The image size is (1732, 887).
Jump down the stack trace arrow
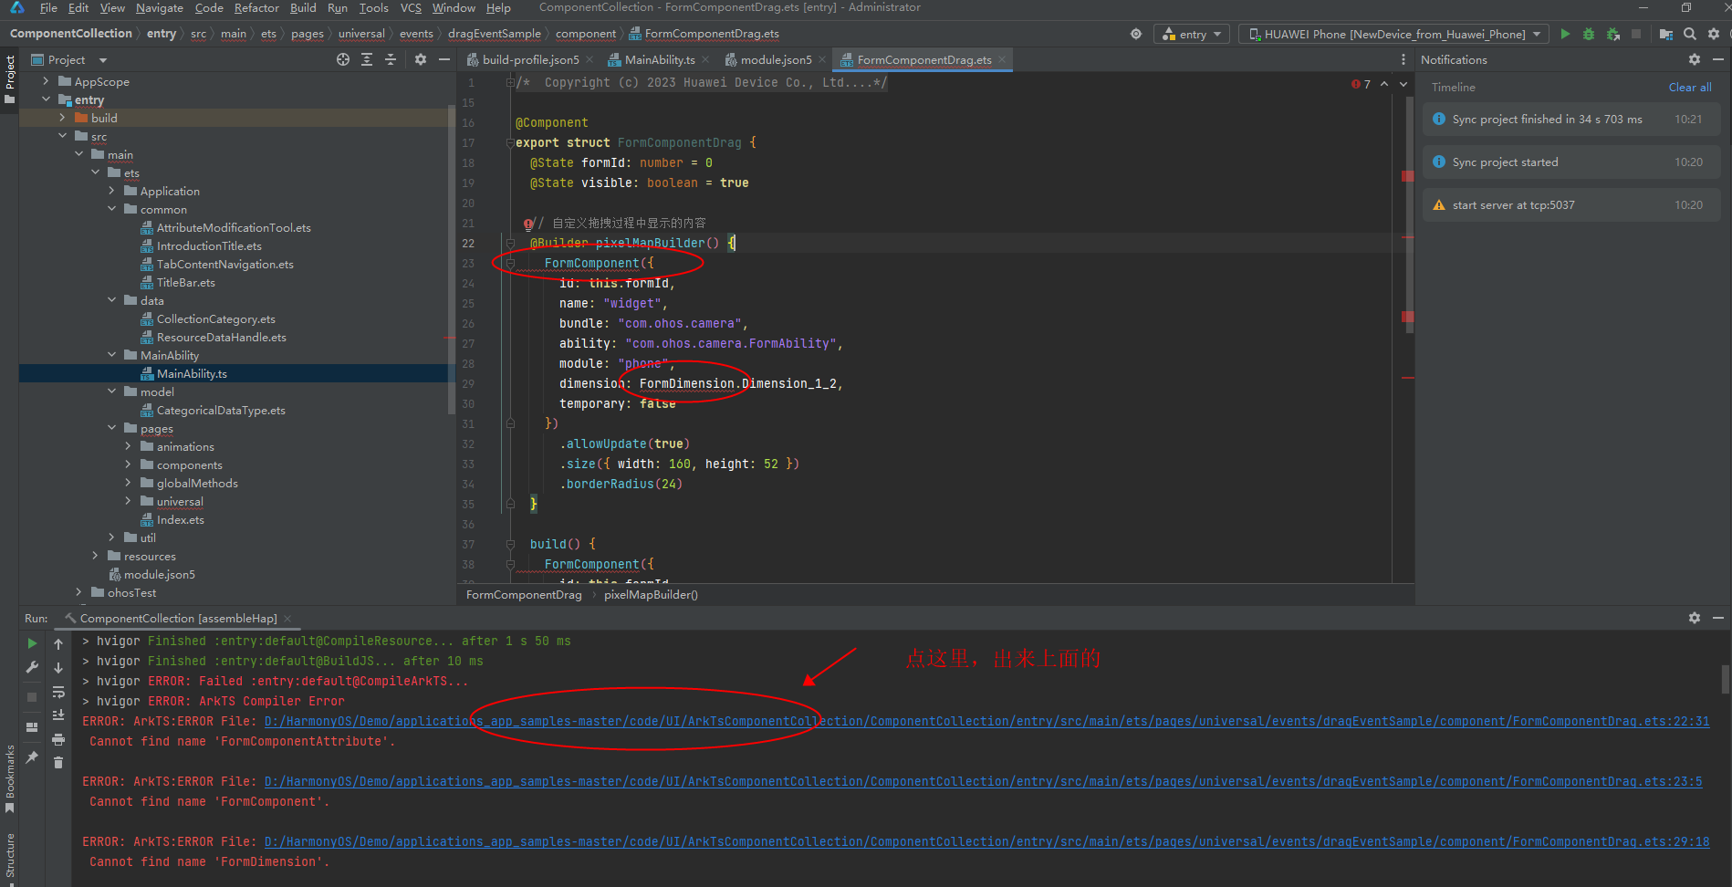[x=58, y=668]
